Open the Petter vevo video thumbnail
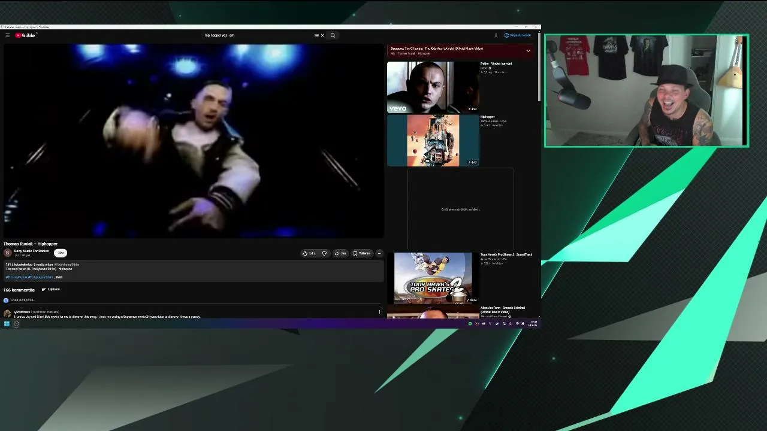The image size is (767, 431). tap(433, 87)
